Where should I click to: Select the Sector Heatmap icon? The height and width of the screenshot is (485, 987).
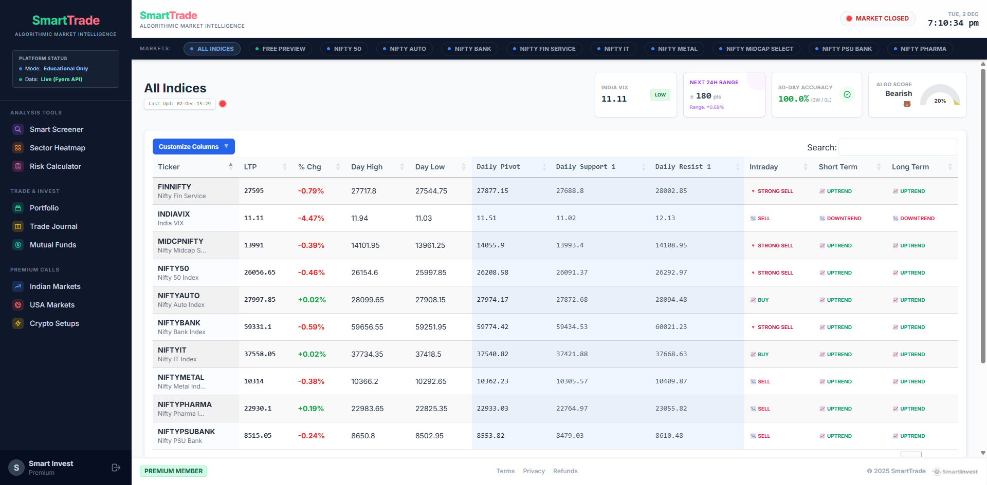click(x=17, y=148)
